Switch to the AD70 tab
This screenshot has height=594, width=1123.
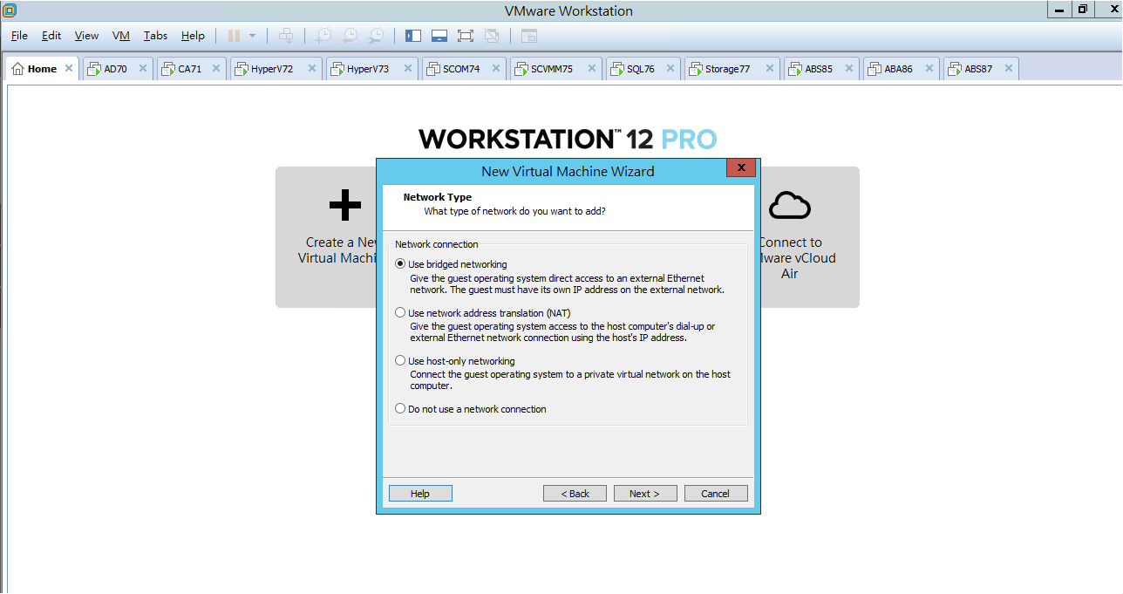pos(116,69)
